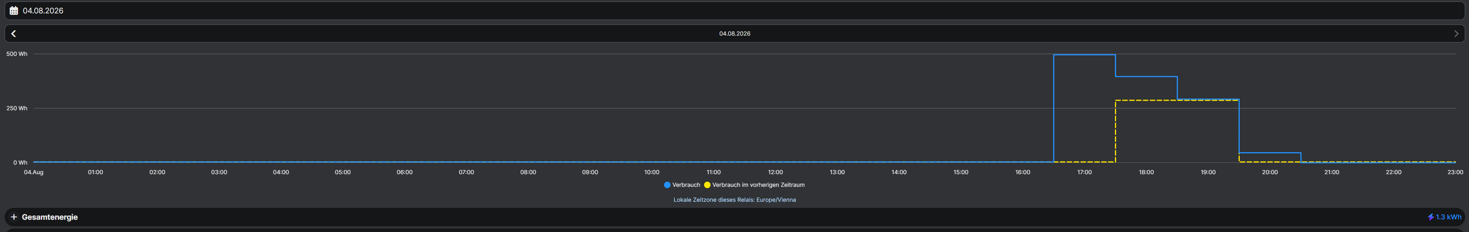This screenshot has height=232, width=1469.
Task: Click the Verbrauch legend label
Action: (x=686, y=185)
